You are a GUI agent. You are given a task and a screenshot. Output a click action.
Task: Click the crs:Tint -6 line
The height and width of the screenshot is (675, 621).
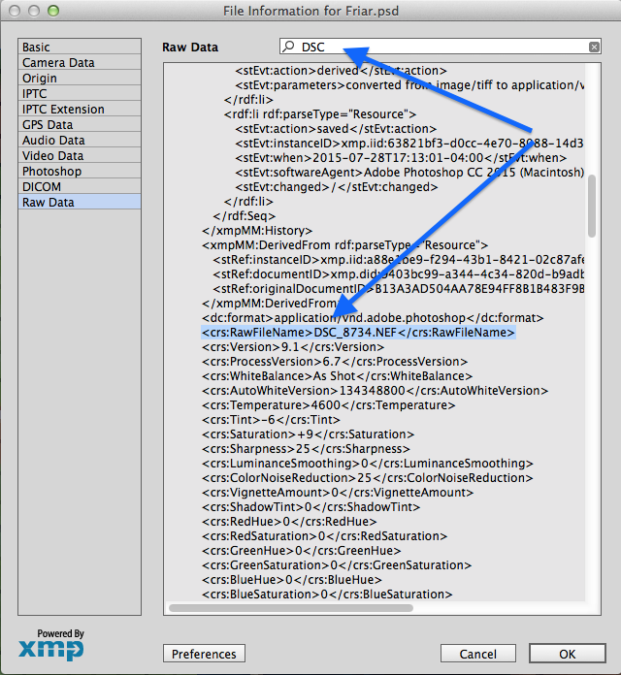point(271,420)
